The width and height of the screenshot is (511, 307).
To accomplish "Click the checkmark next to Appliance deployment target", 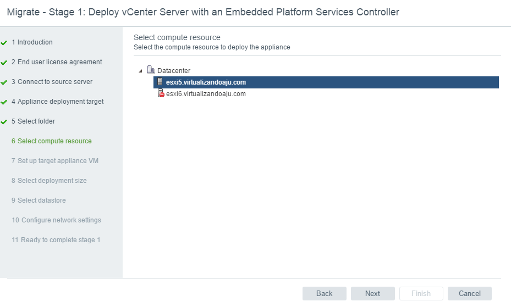I will (x=4, y=102).
